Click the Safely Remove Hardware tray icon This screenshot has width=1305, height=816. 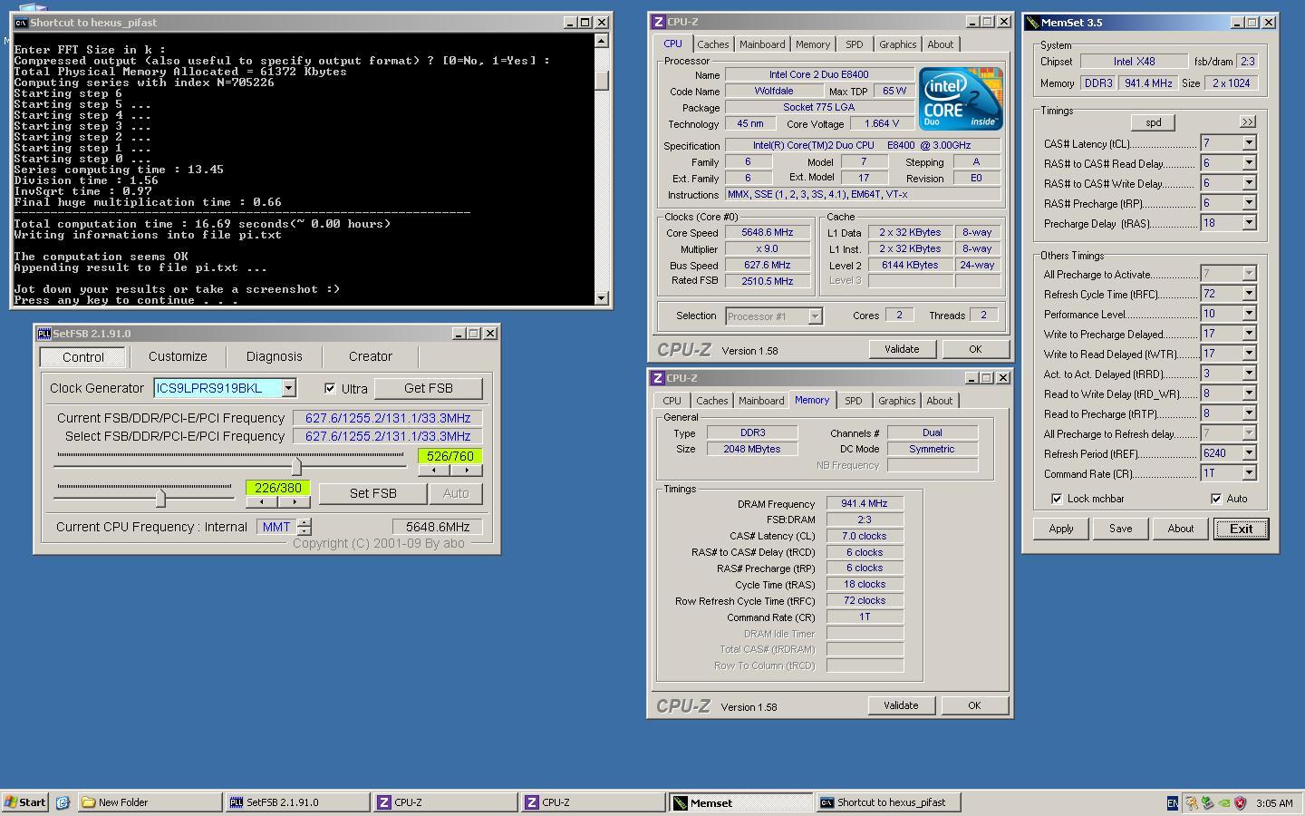point(1208,802)
